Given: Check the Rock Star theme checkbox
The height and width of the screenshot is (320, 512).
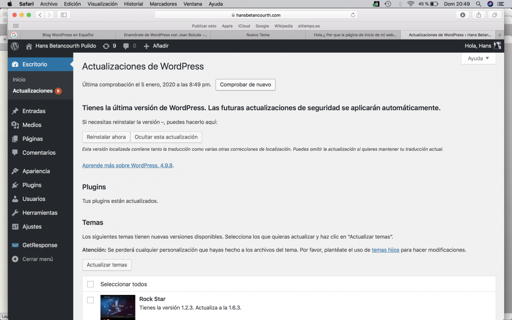Looking at the screenshot, I should tap(90, 300).
